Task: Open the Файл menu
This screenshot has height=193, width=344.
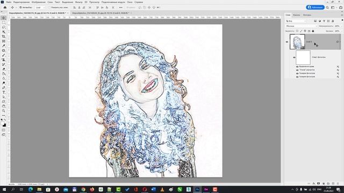Action: click(x=9, y=2)
